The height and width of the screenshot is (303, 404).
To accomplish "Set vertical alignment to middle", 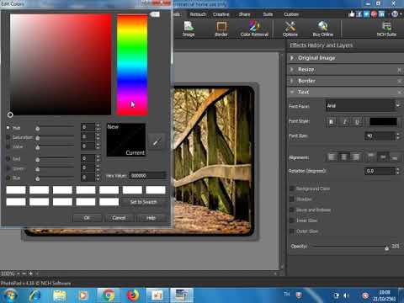I will tap(383, 157).
